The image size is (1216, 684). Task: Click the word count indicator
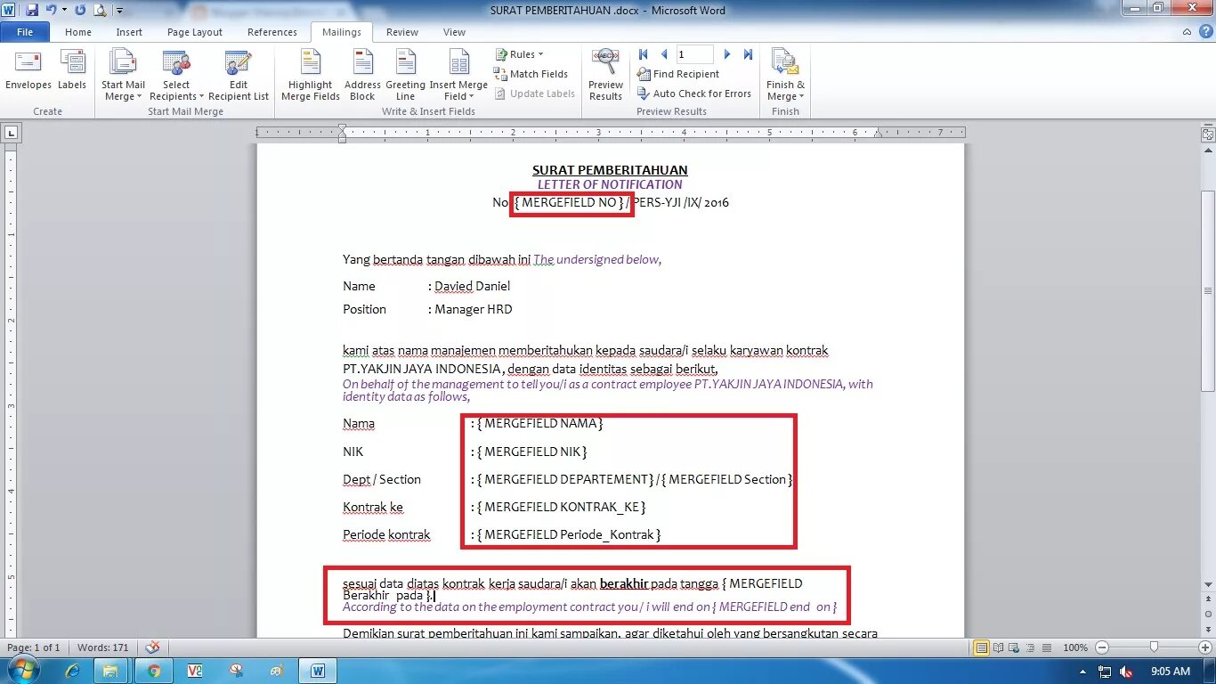click(102, 647)
